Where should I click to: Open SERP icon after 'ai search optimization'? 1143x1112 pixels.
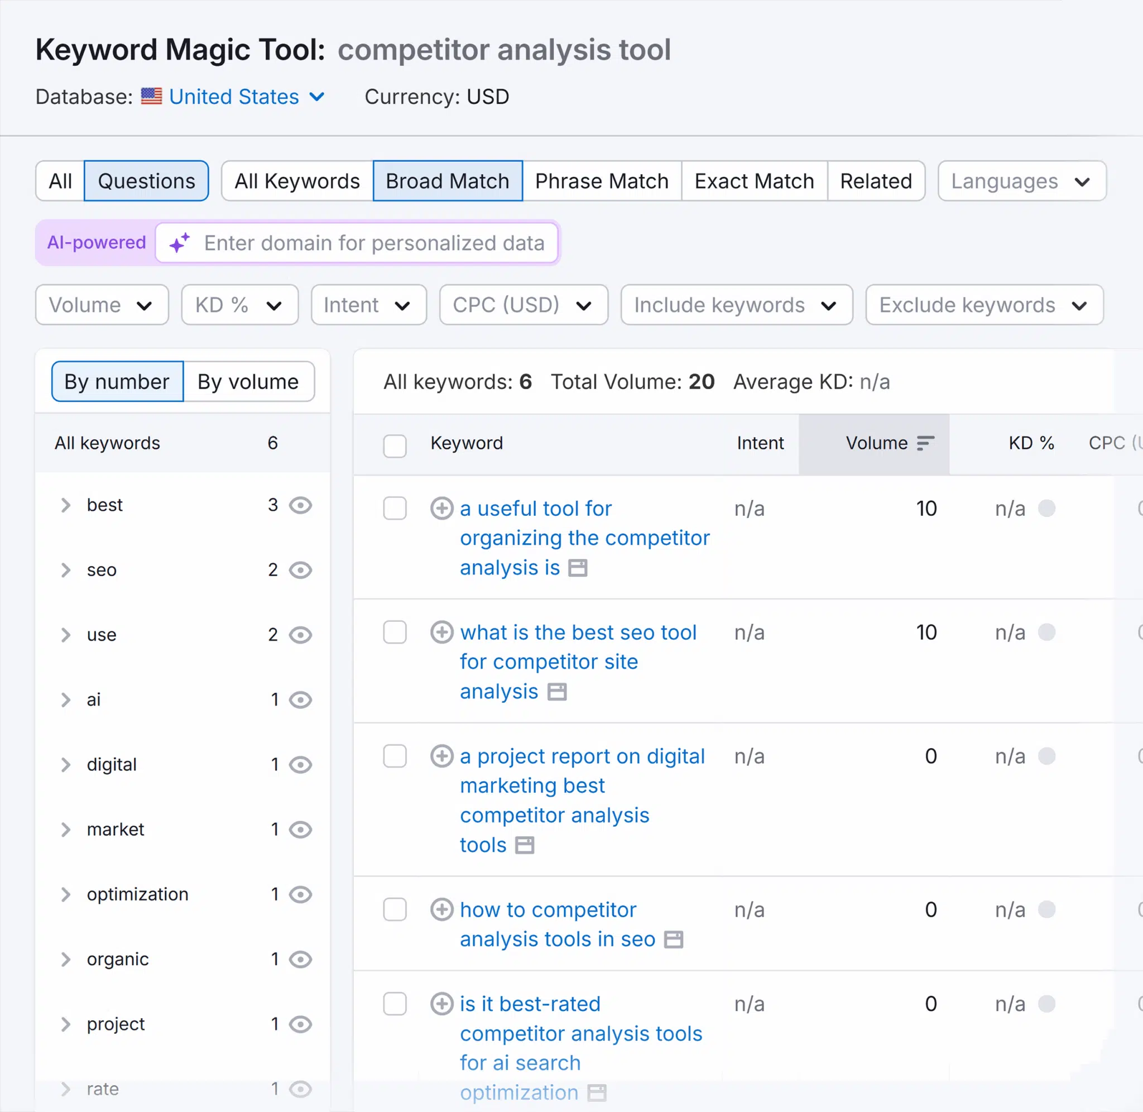point(597,1092)
